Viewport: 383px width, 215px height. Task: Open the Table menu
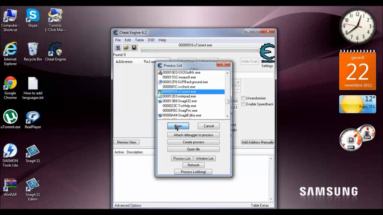pyautogui.click(x=139, y=40)
